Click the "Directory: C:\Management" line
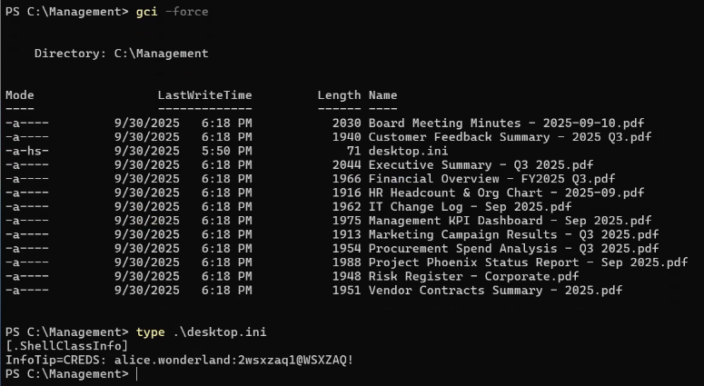The height and width of the screenshot is (386, 704). click(x=121, y=54)
